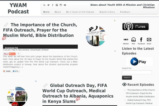Click the Search button
Image resolution: width=159 pixels, height=106 pixels.
[127, 78]
